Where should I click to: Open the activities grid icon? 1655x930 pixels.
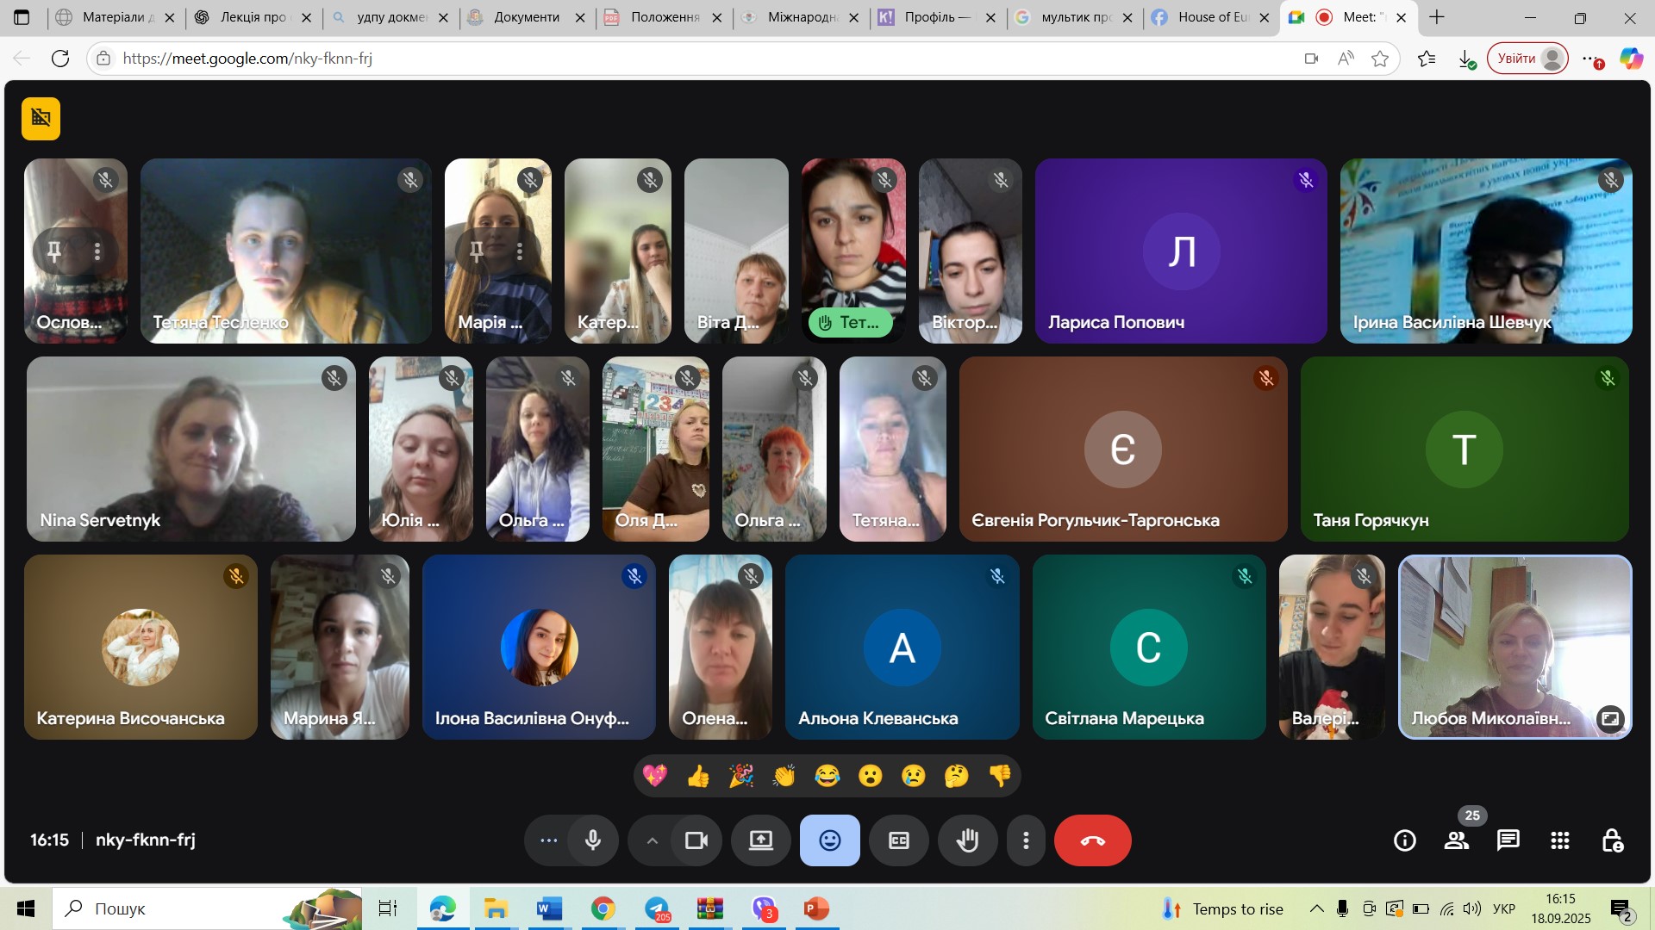coord(1559,840)
